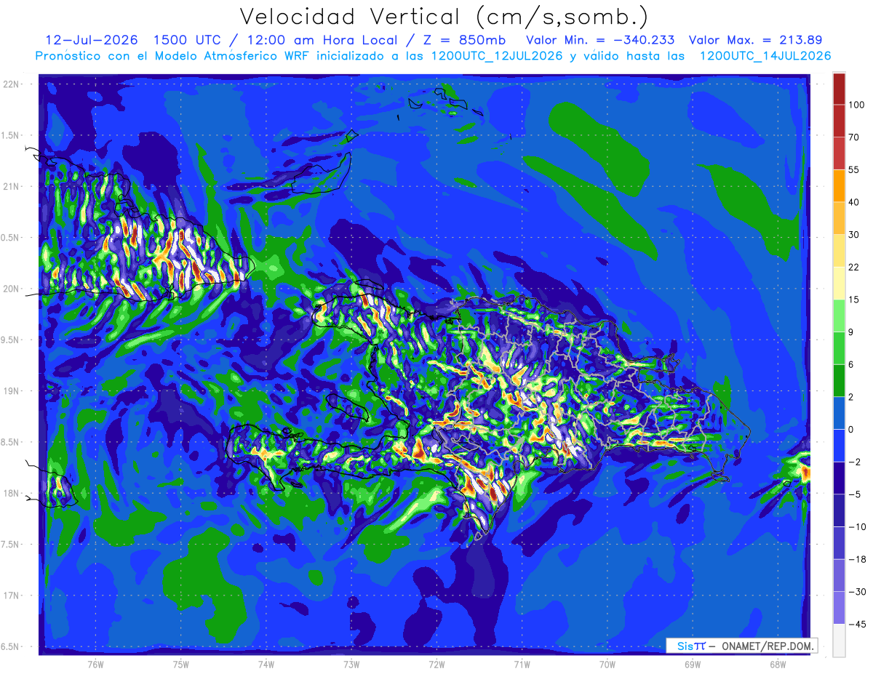Click the "21N" latitude label

tap(11, 186)
